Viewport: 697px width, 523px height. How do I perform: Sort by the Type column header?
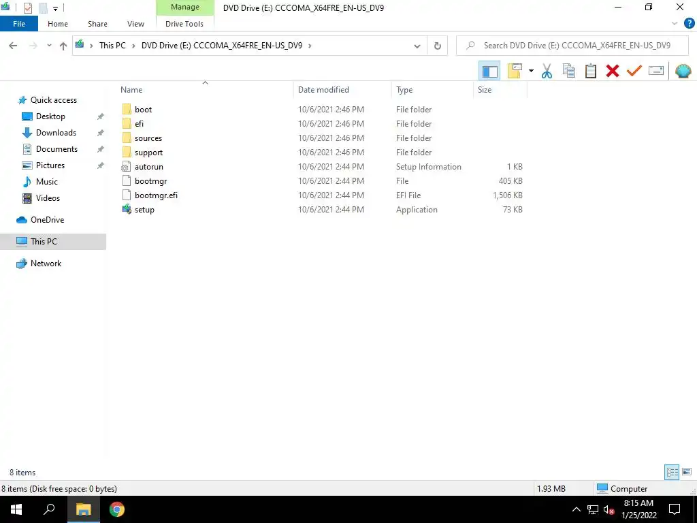point(432,90)
